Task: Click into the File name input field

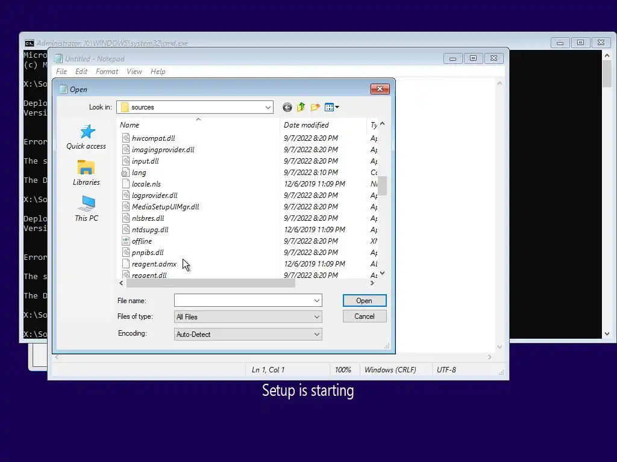Action: click(x=243, y=301)
